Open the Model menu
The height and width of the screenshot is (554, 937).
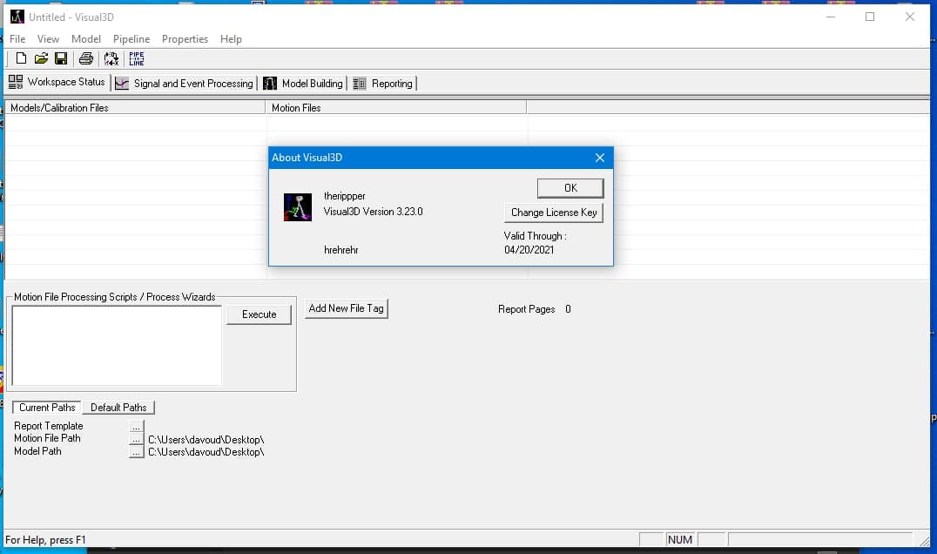[86, 39]
